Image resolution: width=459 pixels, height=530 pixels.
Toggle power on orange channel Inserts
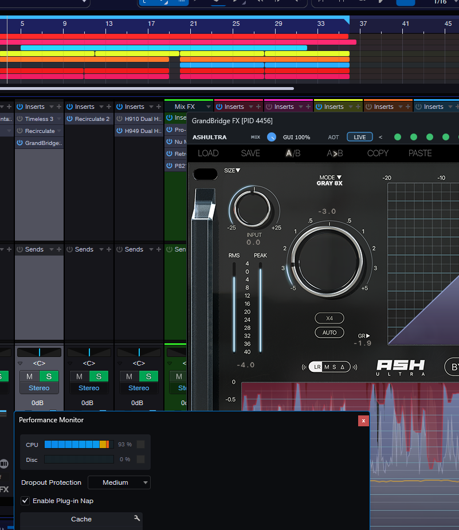click(x=369, y=107)
